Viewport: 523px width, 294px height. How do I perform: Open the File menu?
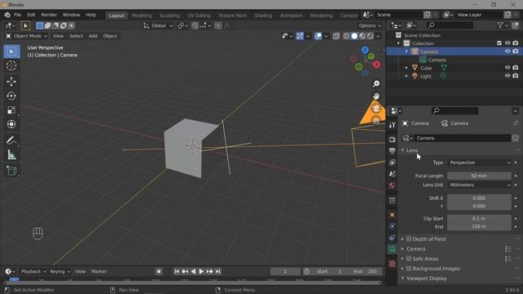tap(17, 15)
